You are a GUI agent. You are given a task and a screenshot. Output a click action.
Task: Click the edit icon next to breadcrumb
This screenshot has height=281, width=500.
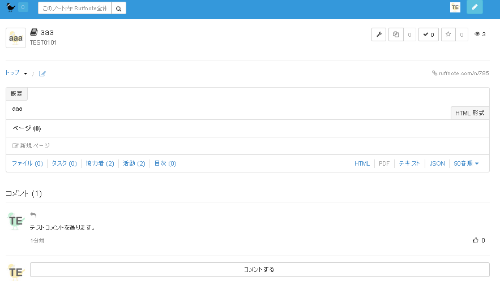click(x=42, y=74)
